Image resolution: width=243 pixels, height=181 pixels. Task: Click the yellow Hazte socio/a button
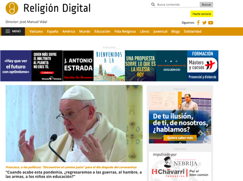point(202,14)
